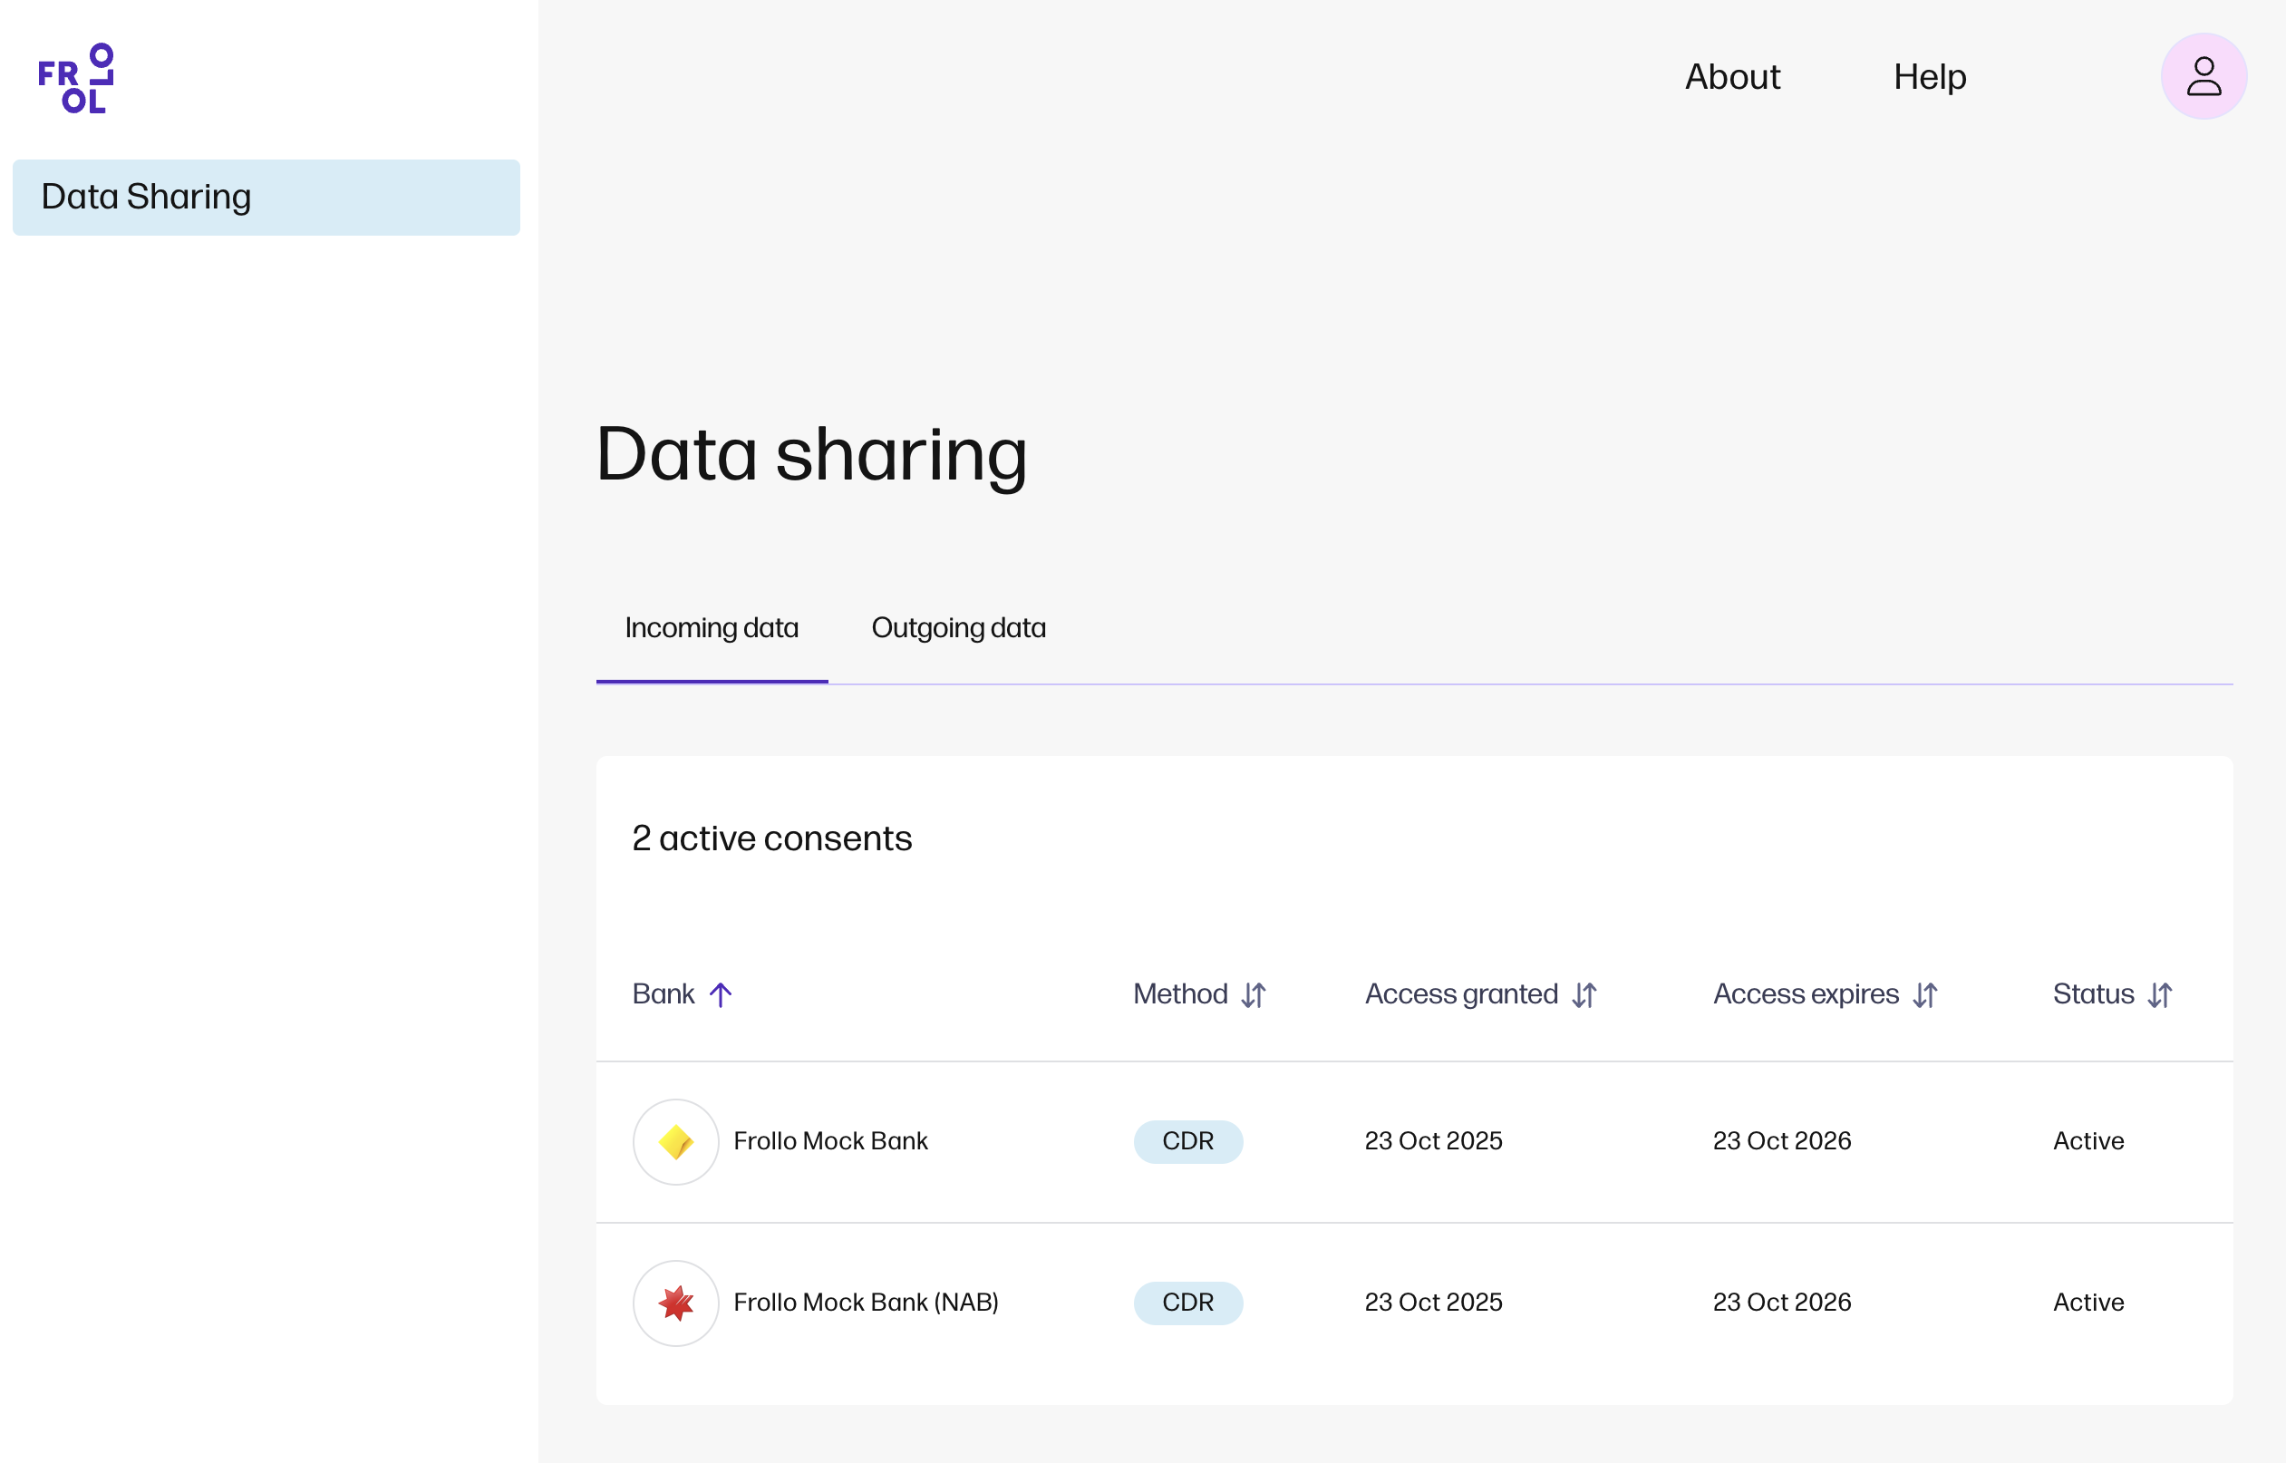The height and width of the screenshot is (1463, 2286).
Task: Click the Access expires sort arrows icon
Action: 1925,994
